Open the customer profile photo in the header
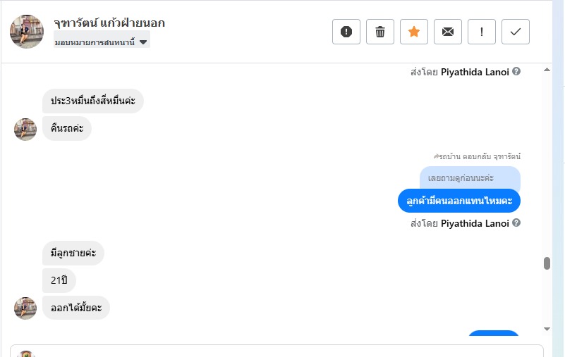This screenshot has width=565, height=357. 27,32
